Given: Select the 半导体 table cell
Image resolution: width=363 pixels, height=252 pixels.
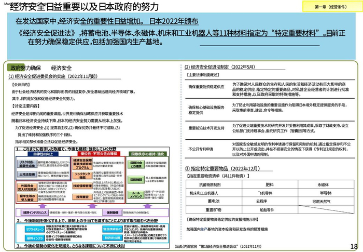Looking at the screenshot, I should click(326, 193).
